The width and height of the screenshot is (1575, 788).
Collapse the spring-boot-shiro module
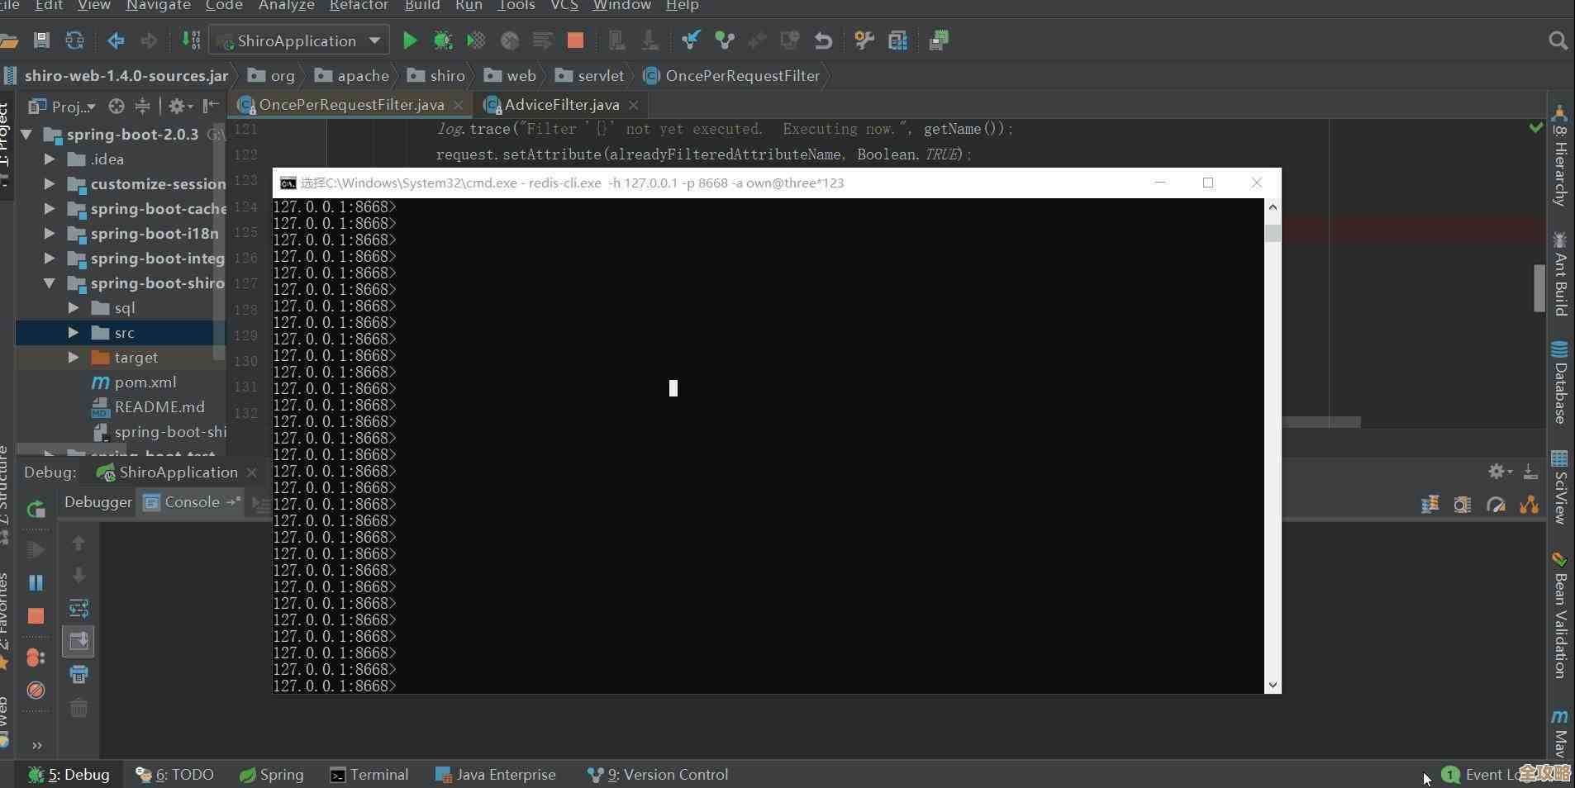50,283
